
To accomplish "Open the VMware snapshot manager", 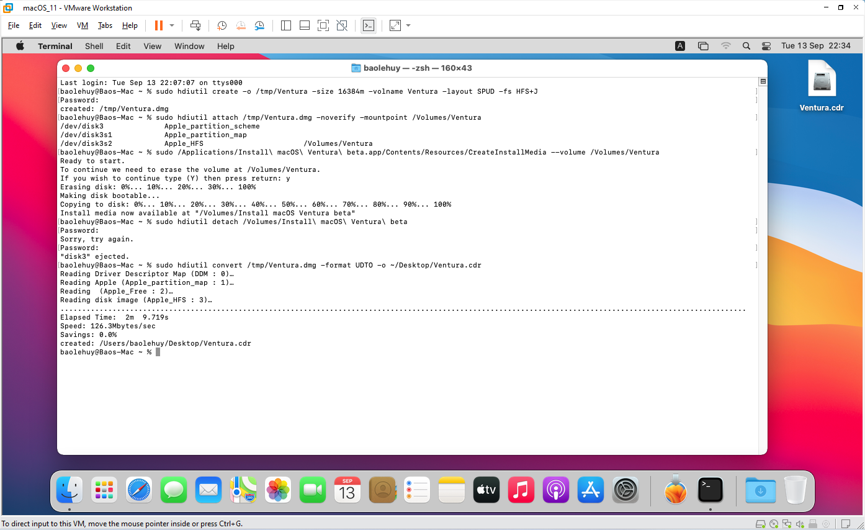I will point(259,25).
